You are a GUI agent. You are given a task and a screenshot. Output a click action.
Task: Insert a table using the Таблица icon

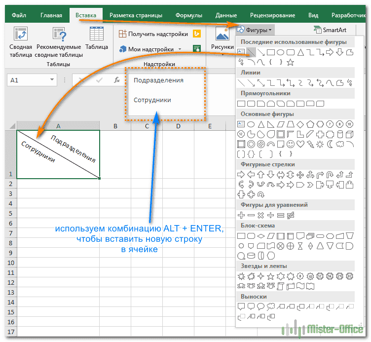tap(96, 39)
